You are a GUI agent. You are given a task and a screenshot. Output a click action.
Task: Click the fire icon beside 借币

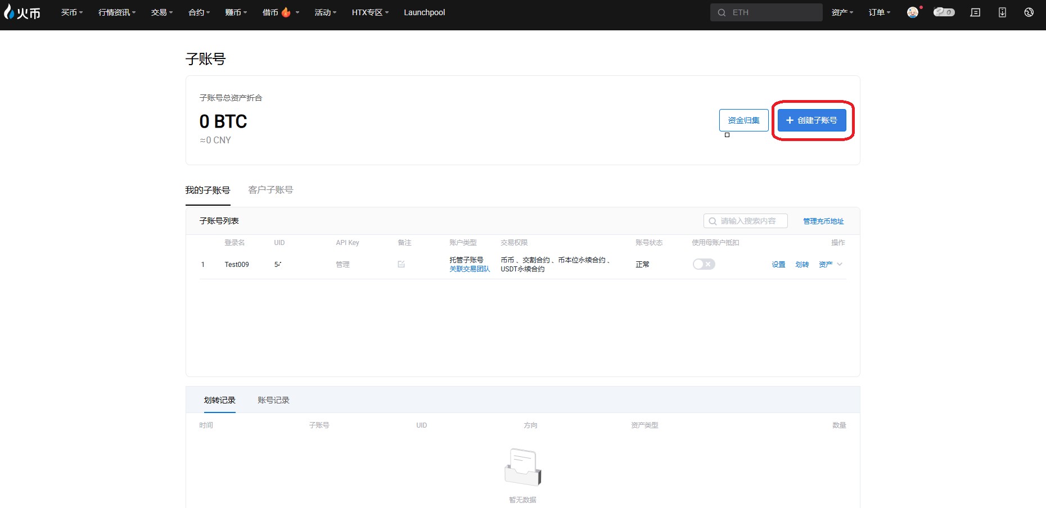286,12
